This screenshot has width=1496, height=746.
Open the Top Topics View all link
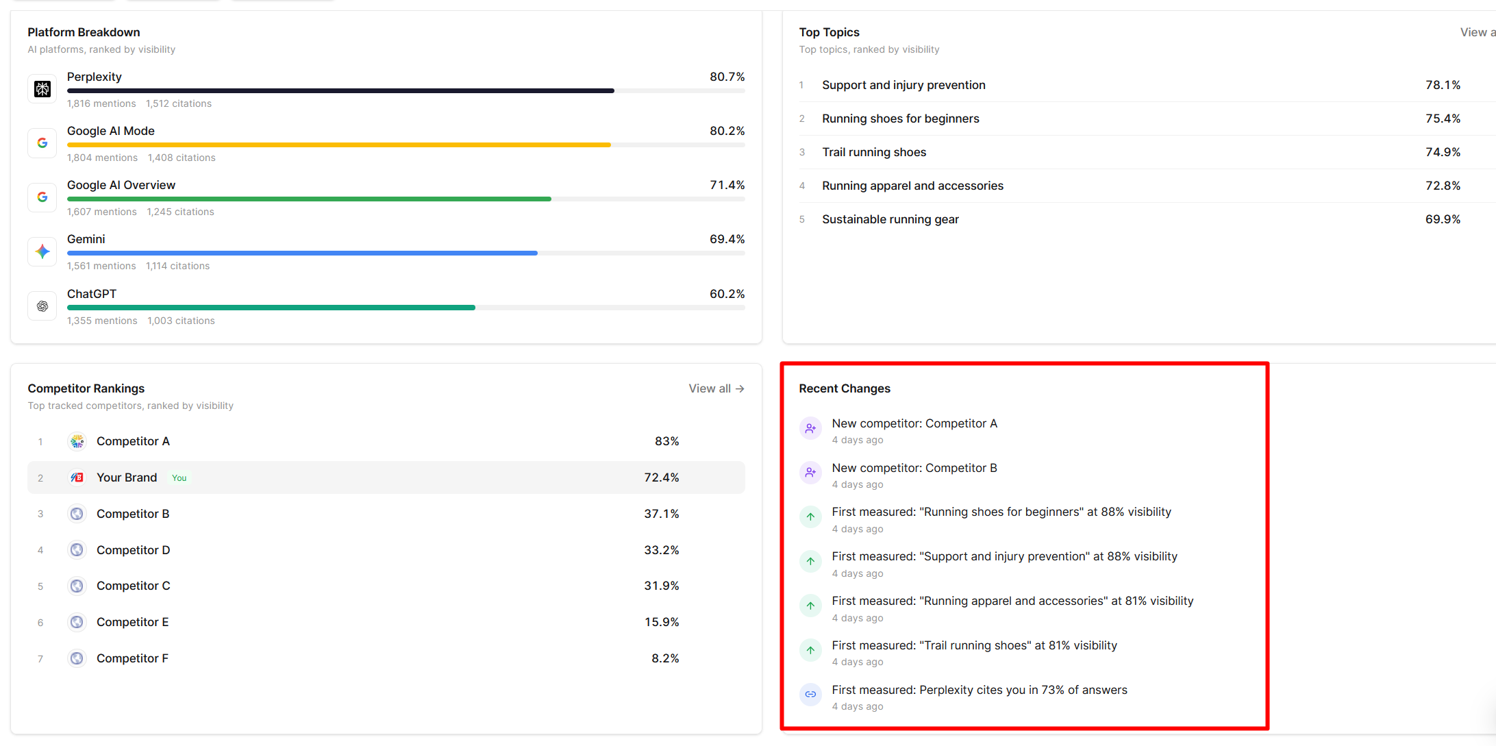click(1478, 32)
